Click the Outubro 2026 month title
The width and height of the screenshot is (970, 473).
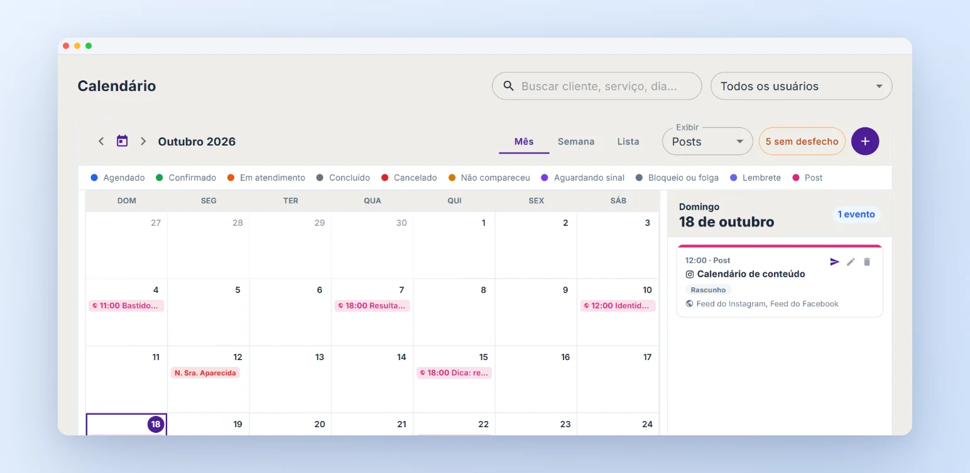(x=197, y=141)
